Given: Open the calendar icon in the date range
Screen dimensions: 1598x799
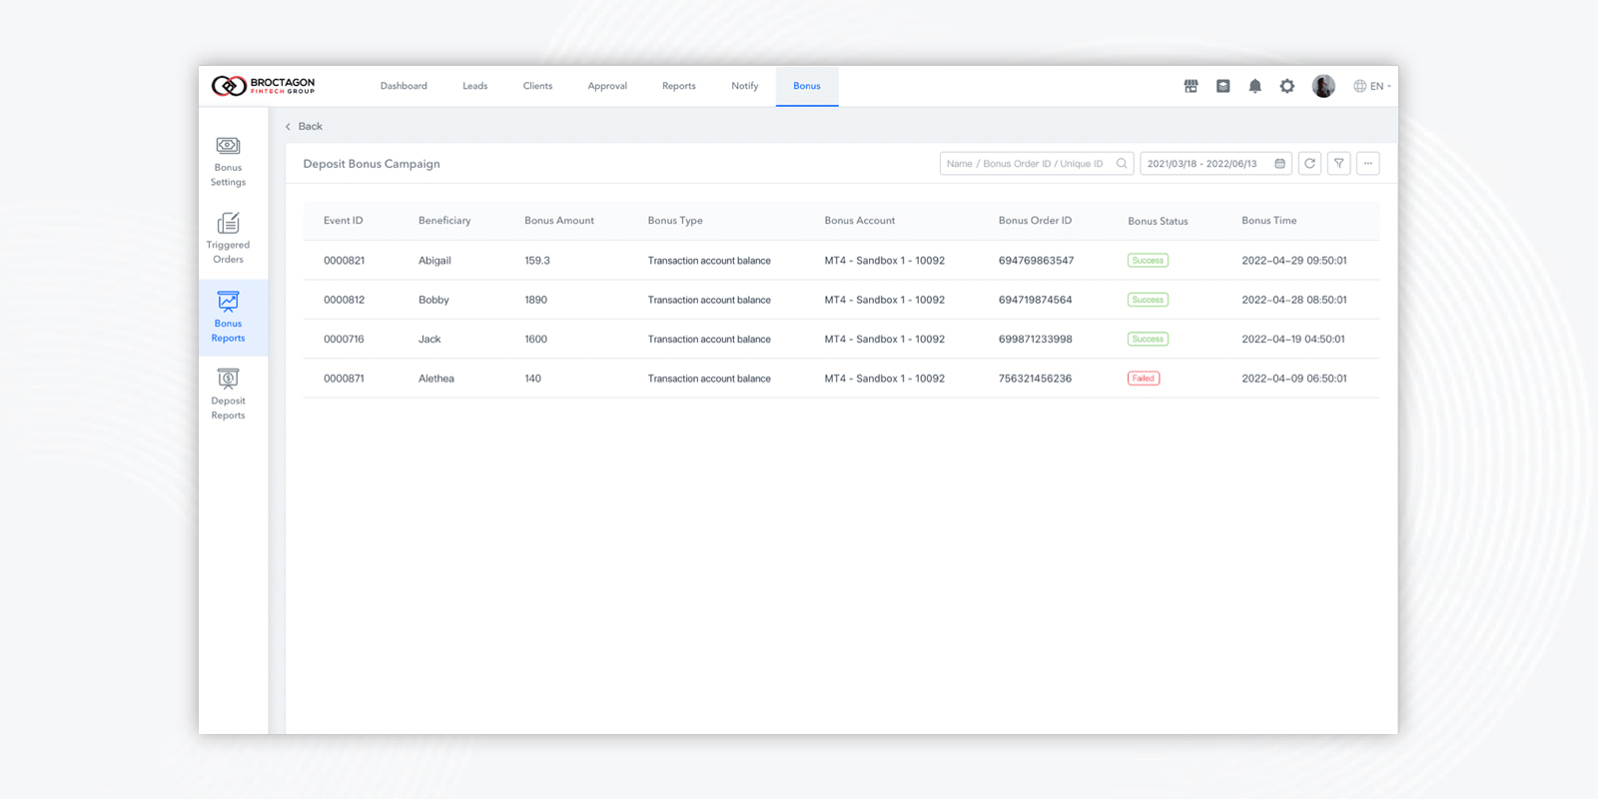Looking at the screenshot, I should 1279,164.
